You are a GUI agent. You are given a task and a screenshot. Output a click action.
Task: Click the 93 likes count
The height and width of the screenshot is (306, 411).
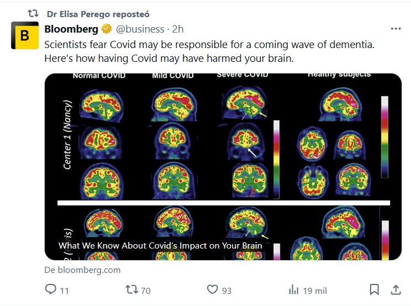[x=226, y=290]
